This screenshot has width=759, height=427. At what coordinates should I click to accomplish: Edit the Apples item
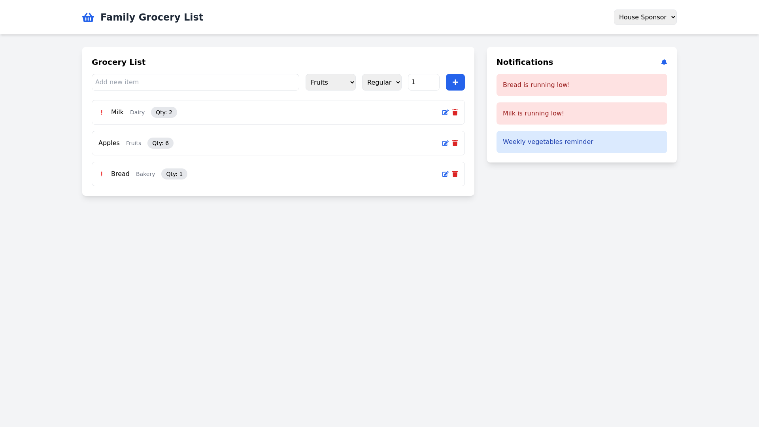click(x=445, y=144)
